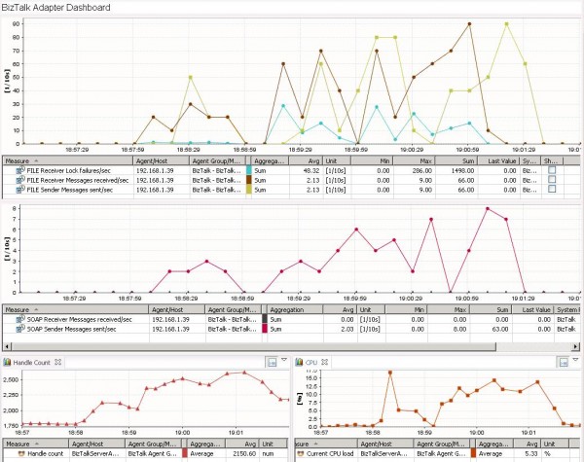This screenshot has width=584, height=462.
Task: Click the SOAP table horizontal scrollbar thumb
Action: [253, 346]
